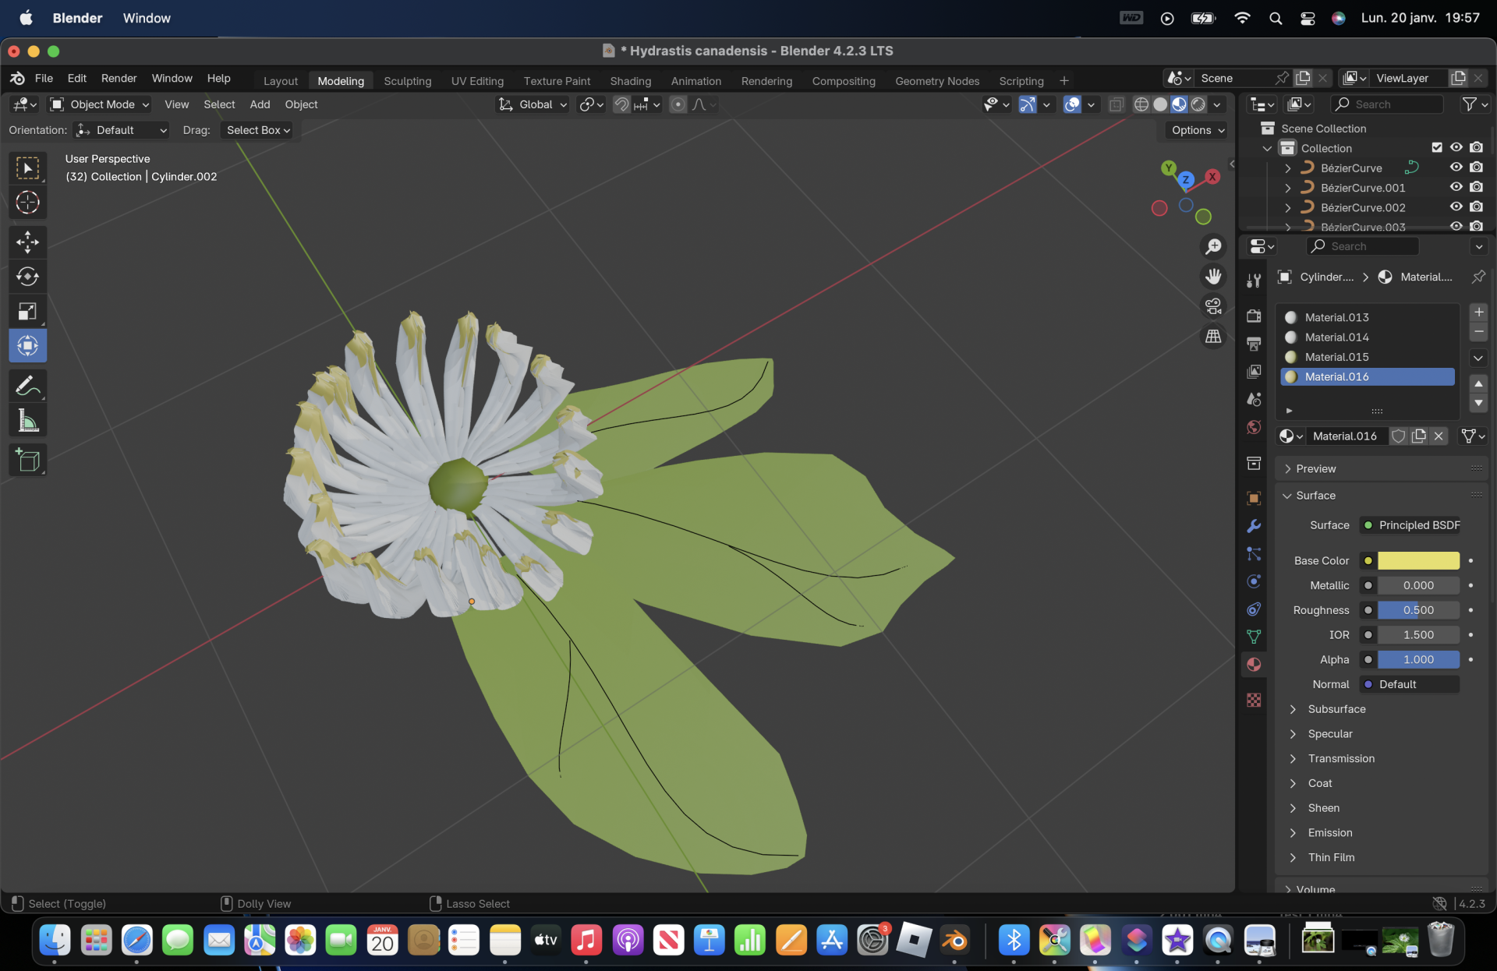The image size is (1497, 971).
Task: Uncheck the Collection exclude checkbox
Action: pos(1437,148)
